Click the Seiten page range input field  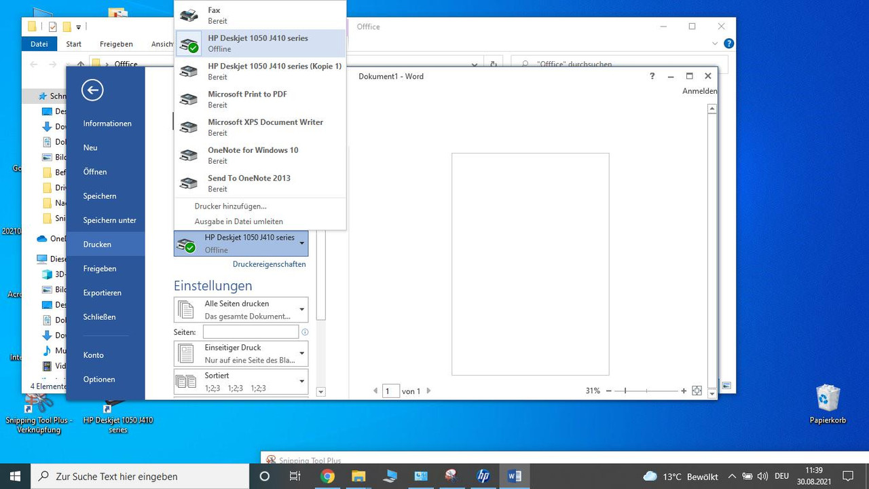pos(251,332)
